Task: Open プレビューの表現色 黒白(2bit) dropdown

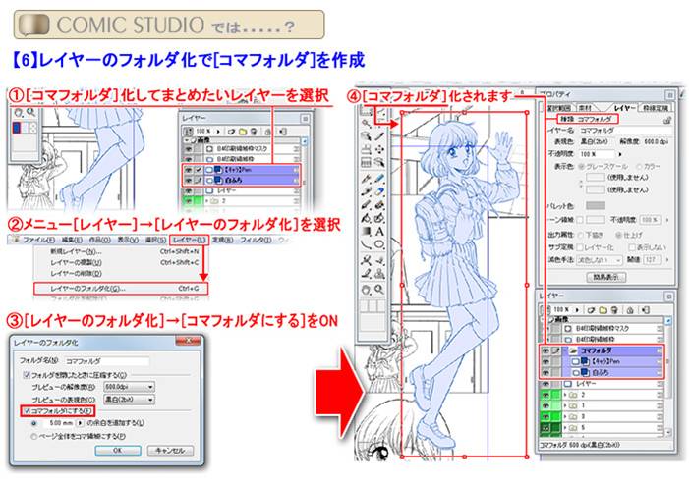Action: (129, 400)
